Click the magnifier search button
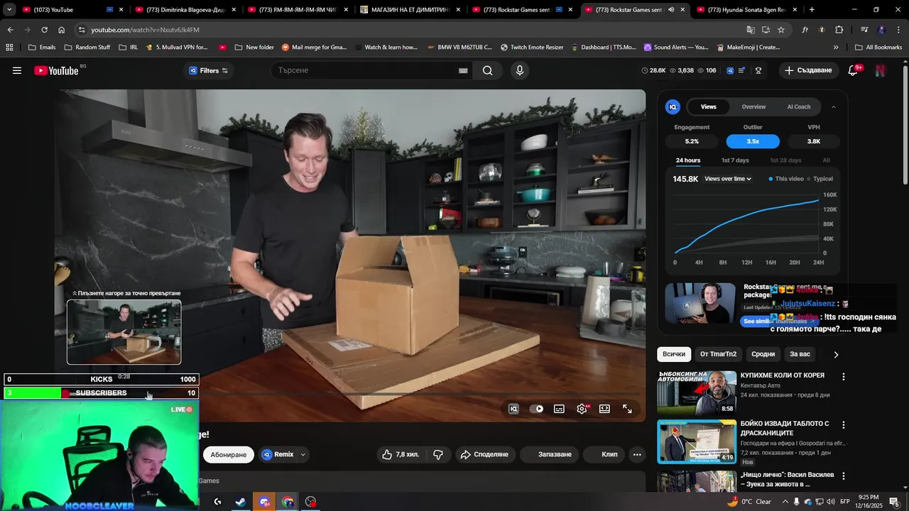This screenshot has height=511, width=909. [x=487, y=70]
